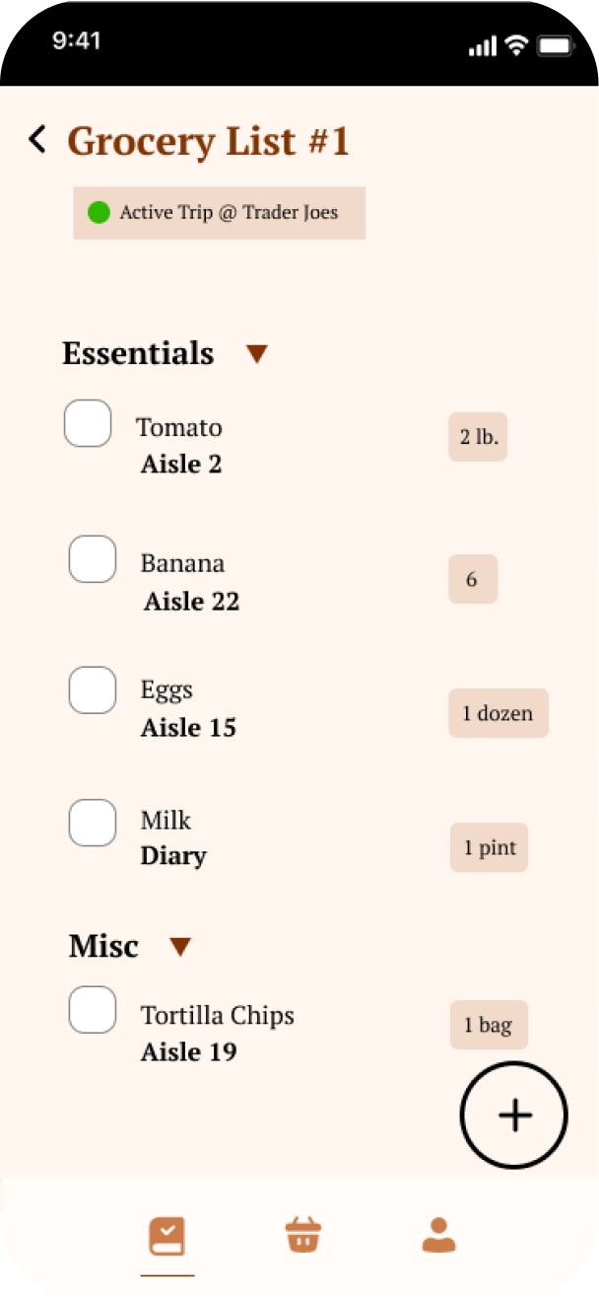
Task: Tap the plus add item button
Action: point(514,1115)
